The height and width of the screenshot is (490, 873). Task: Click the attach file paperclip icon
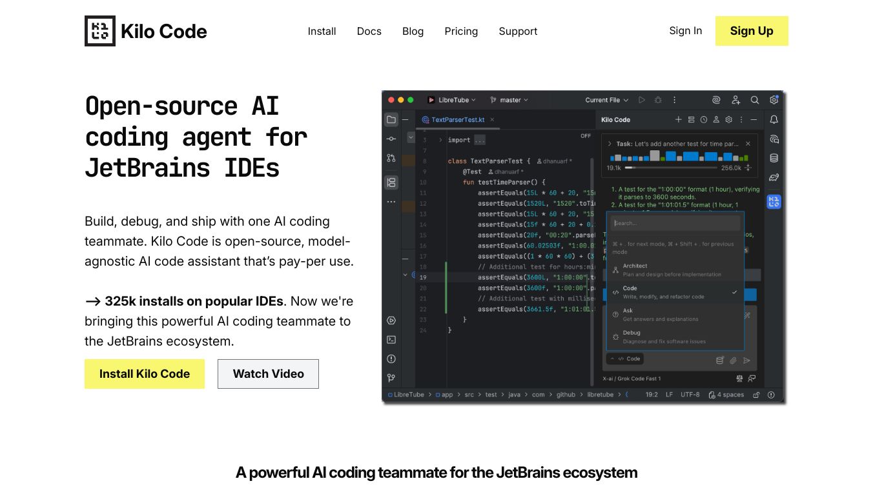tap(734, 360)
